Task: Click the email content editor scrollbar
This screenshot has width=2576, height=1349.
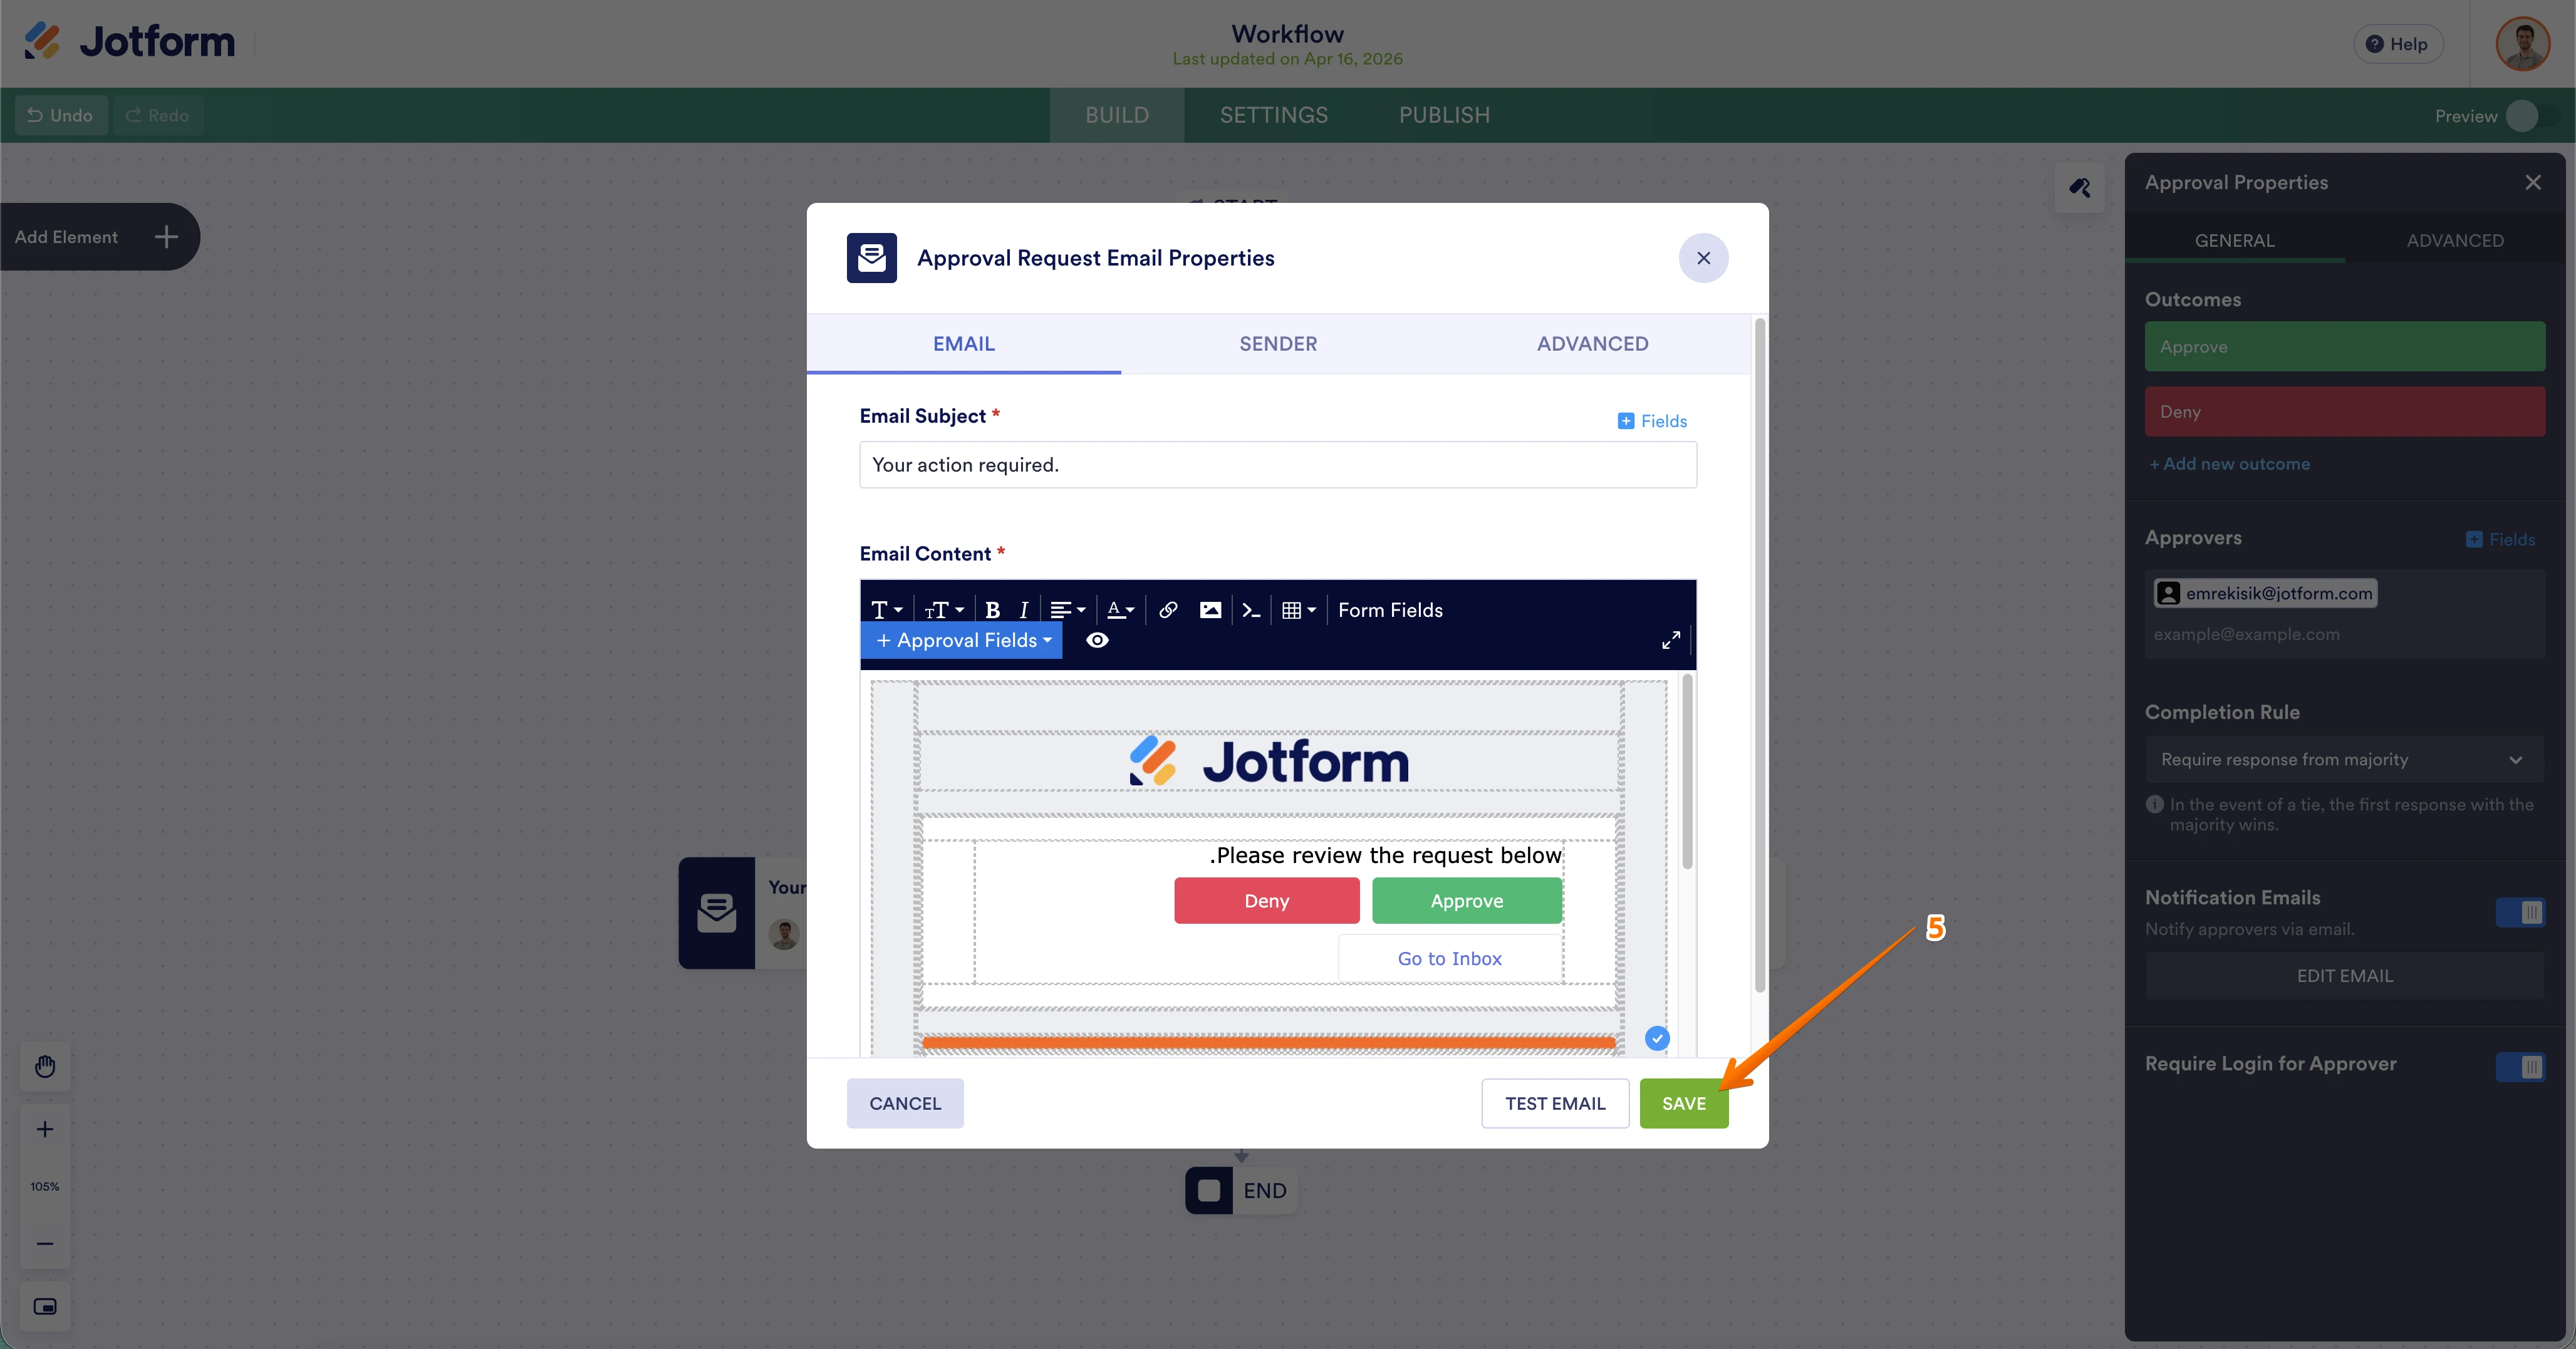Action: click(x=1688, y=772)
